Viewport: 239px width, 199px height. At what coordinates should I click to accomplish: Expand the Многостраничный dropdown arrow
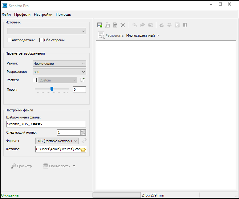point(158,35)
